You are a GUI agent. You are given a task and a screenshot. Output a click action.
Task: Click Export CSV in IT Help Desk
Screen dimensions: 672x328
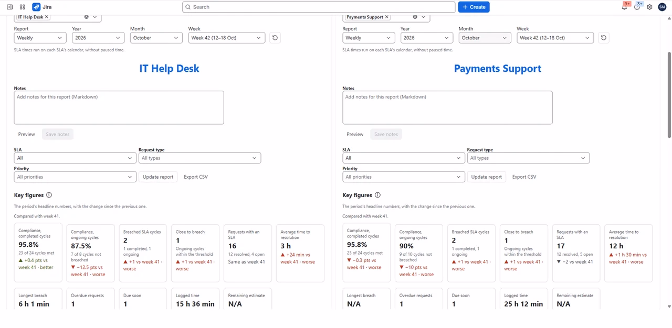point(196,177)
